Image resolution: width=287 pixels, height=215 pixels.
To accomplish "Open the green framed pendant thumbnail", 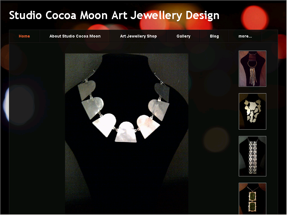I will pyautogui.click(x=253, y=199).
